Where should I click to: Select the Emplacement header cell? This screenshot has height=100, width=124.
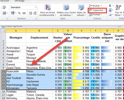(39, 38)
